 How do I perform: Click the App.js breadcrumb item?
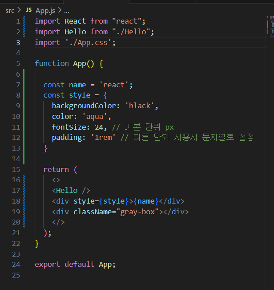click(x=45, y=11)
